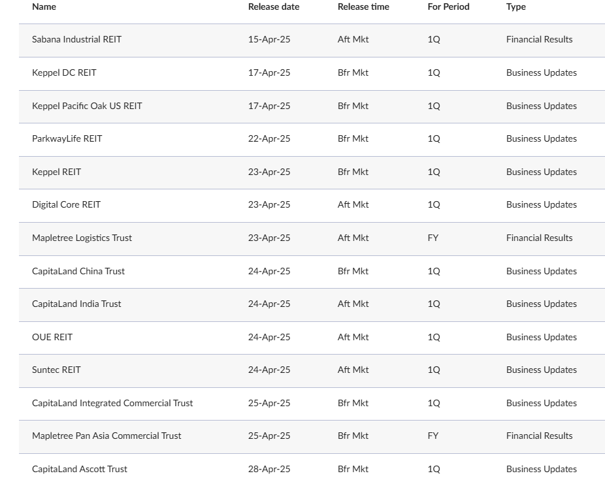The width and height of the screenshot is (605, 480).
Task: Click on ParkwayLife REIT name
Action: click(x=67, y=138)
